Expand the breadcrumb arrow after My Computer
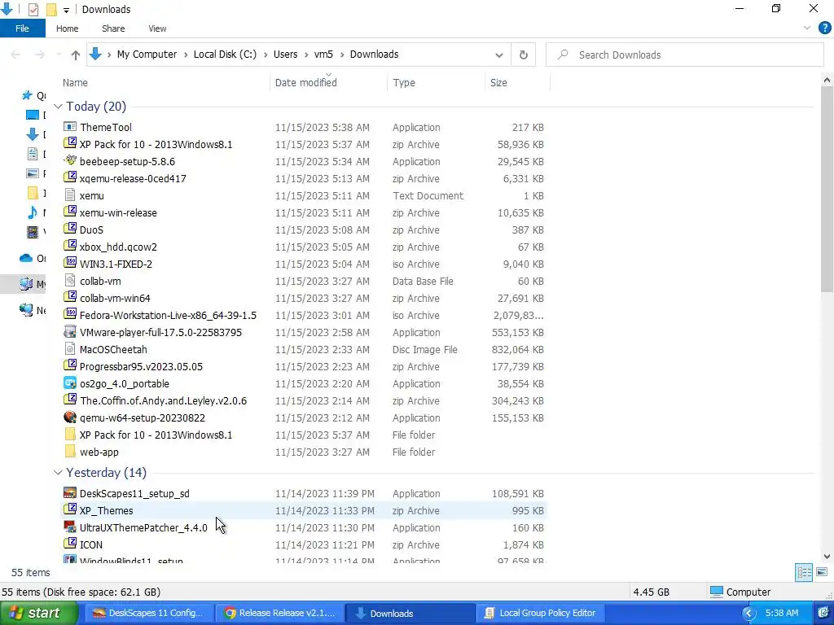Screen dimensions: 834x625 186,55
